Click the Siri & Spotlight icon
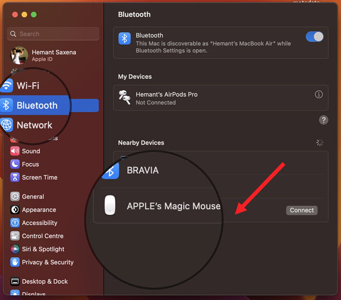The image size is (341, 300). [x=15, y=249]
